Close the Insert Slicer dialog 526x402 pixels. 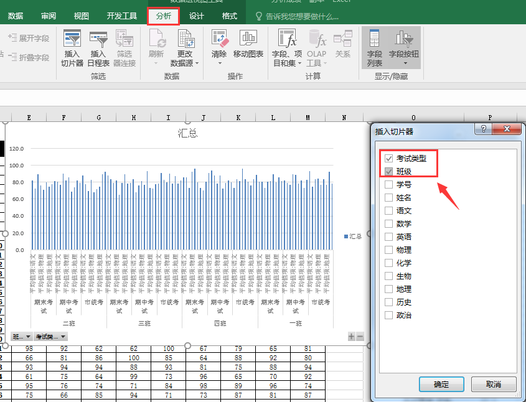507,129
